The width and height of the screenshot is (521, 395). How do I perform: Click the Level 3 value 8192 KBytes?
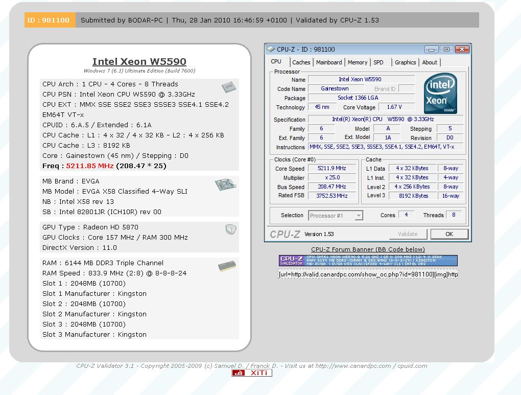pos(412,196)
